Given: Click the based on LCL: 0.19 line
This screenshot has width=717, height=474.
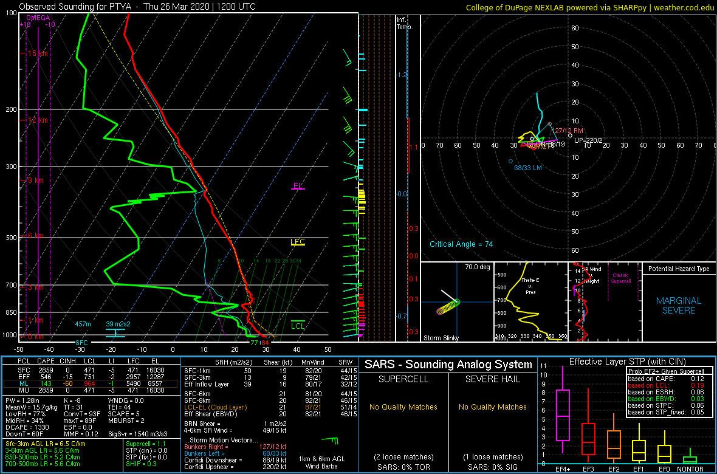Looking at the screenshot, I should click(x=666, y=385).
